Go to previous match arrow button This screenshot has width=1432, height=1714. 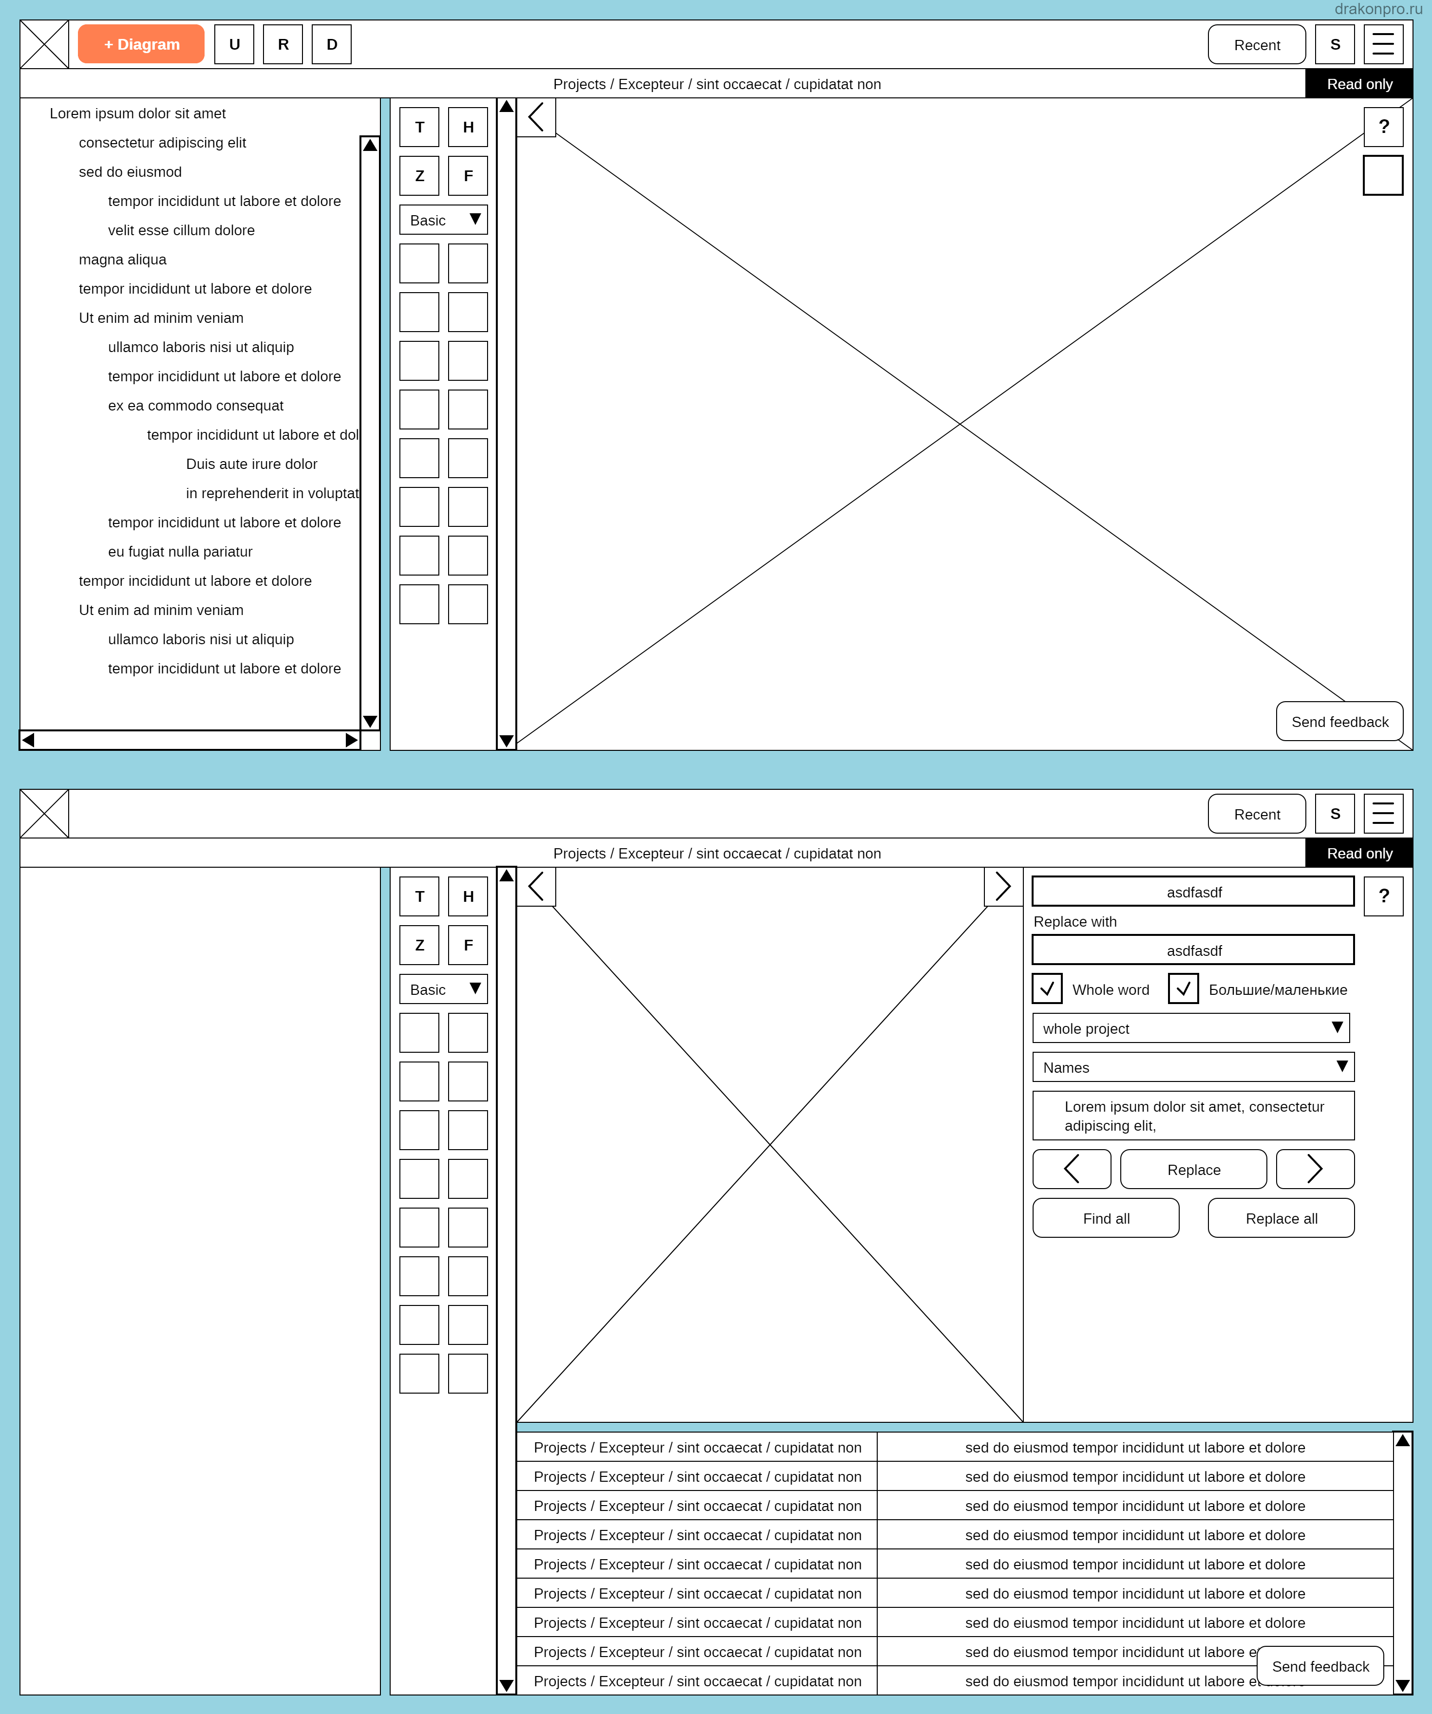point(1071,1169)
